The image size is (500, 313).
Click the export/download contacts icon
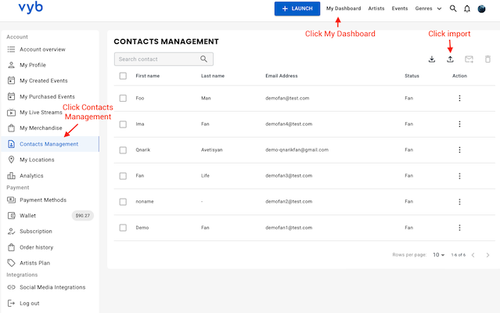click(x=432, y=59)
